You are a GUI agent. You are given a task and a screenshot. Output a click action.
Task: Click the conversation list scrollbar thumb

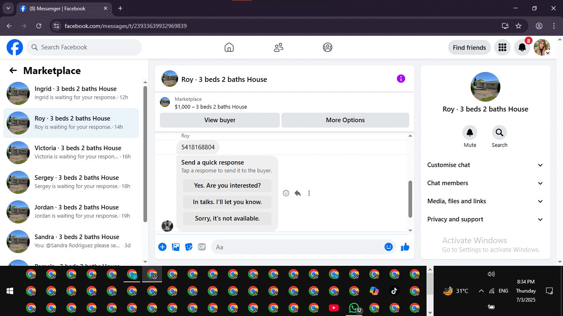(x=145, y=153)
